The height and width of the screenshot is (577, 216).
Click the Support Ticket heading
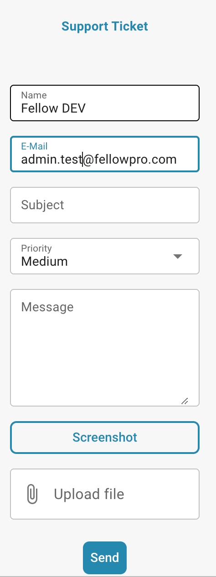[x=105, y=26]
